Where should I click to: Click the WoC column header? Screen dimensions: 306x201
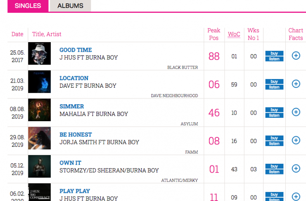(234, 34)
